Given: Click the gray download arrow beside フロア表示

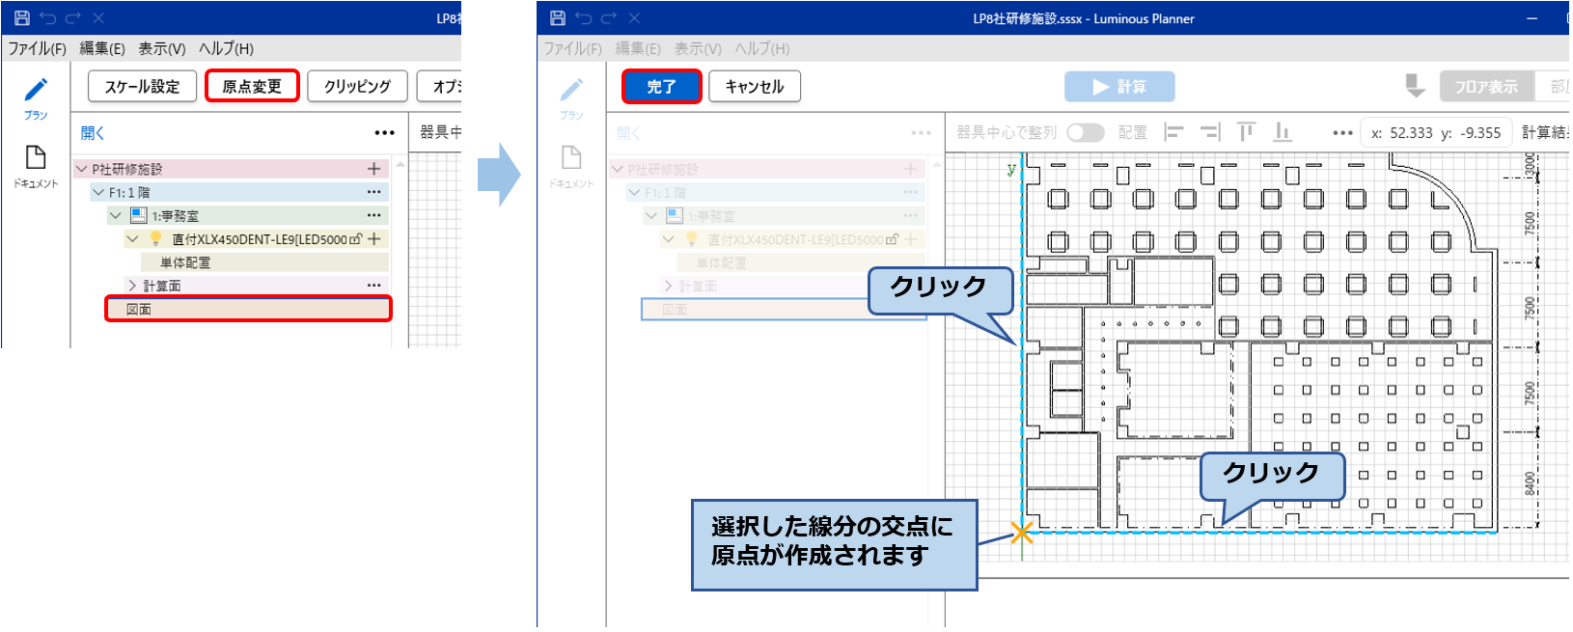Looking at the screenshot, I should pyautogui.click(x=1415, y=86).
